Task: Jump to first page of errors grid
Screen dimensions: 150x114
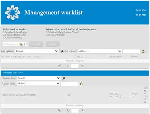Action: click(x=59, y=110)
